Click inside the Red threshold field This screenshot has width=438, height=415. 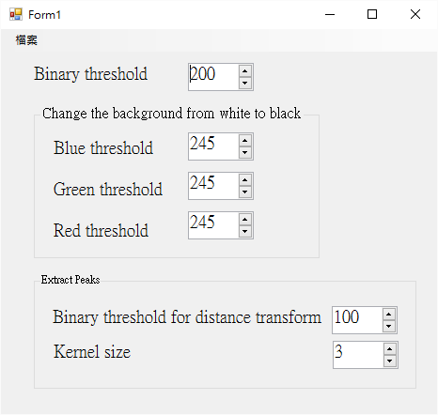(214, 225)
